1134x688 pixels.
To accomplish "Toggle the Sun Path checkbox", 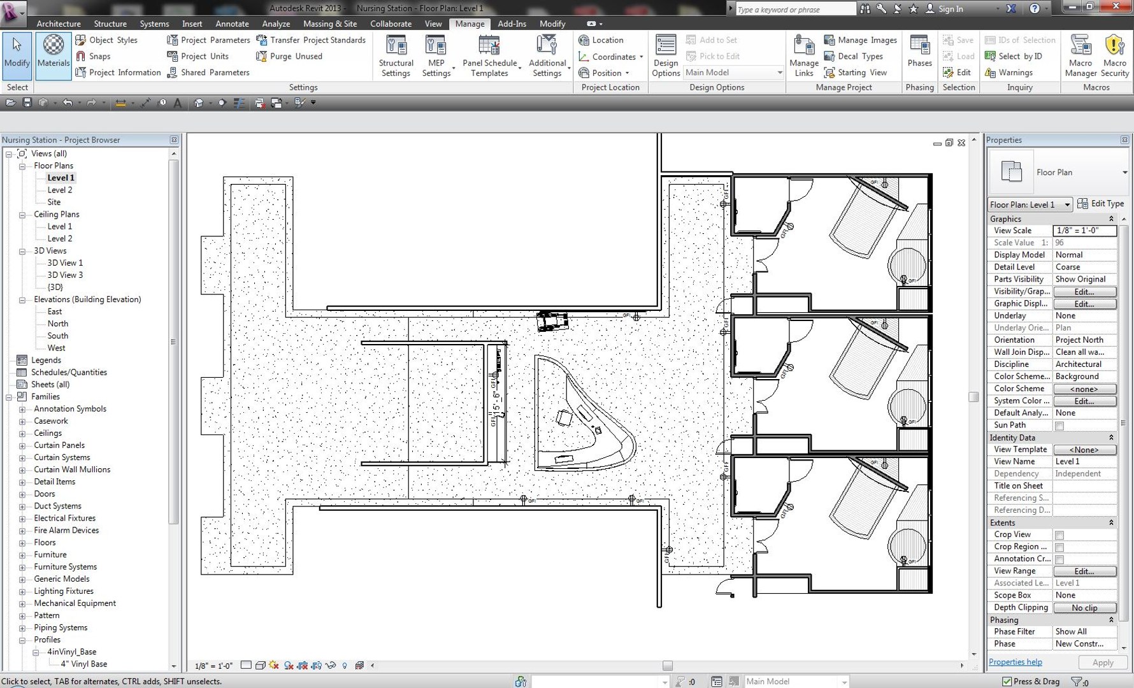I will (1059, 426).
